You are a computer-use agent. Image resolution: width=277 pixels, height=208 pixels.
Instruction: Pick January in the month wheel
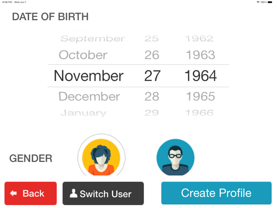pos(83,113)
